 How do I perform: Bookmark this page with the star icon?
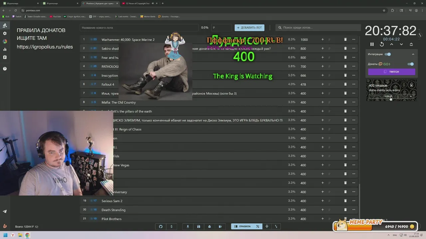tap(384, 10)
